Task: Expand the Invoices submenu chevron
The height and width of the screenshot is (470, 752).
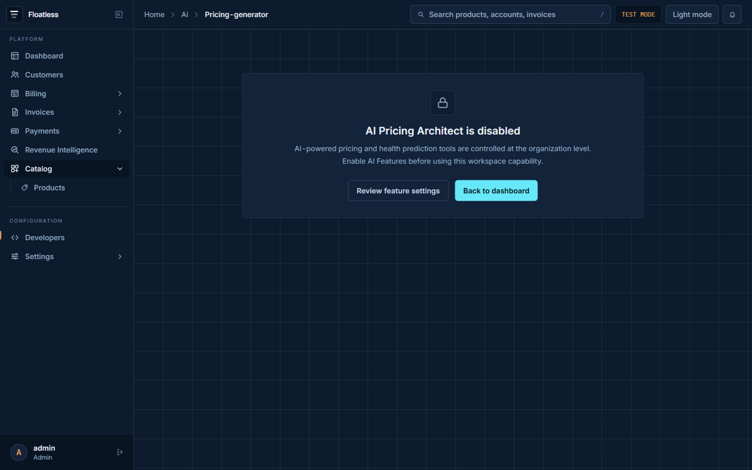Action: (120, 112)
